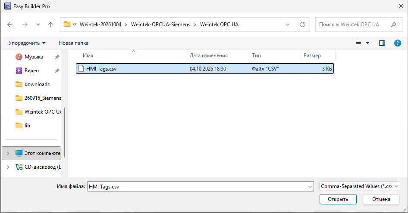Screen dimensions: 408x213
Task: Sort files by Имя column
Action: (88, 56)
